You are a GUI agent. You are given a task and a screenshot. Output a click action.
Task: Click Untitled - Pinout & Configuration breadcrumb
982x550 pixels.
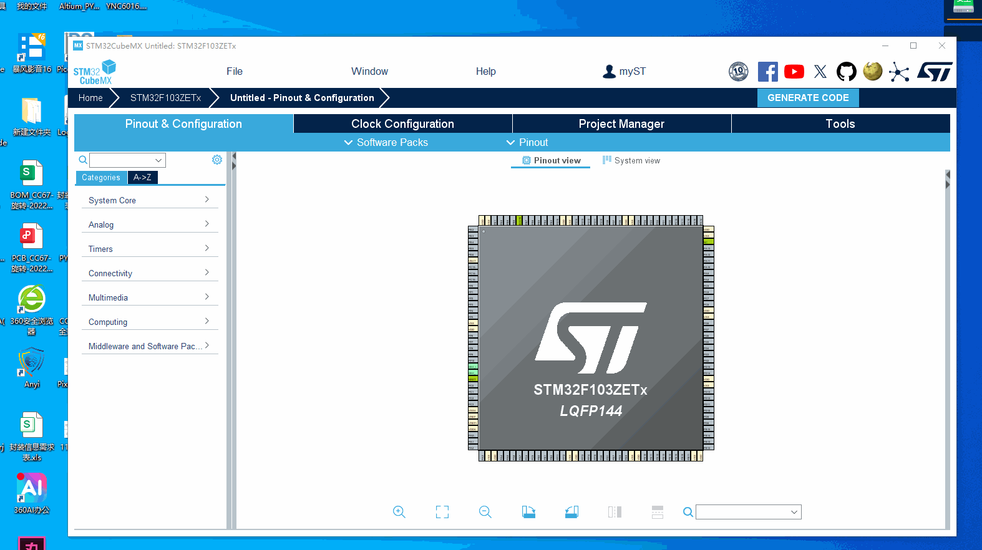pos(302,98)
